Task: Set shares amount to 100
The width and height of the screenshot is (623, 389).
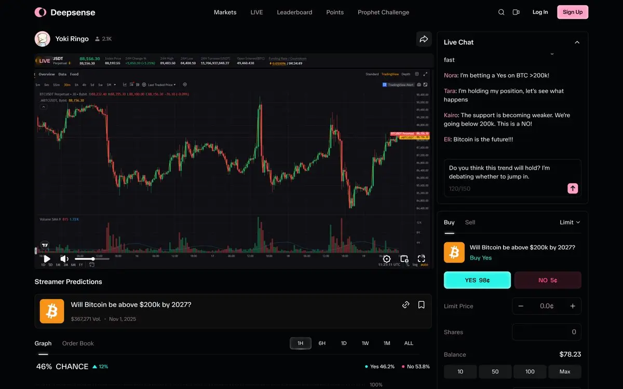Action: tap(530, 371)
